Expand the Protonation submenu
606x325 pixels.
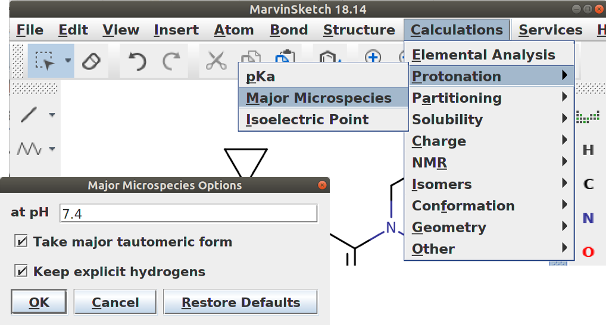click(x=489, y=76)
